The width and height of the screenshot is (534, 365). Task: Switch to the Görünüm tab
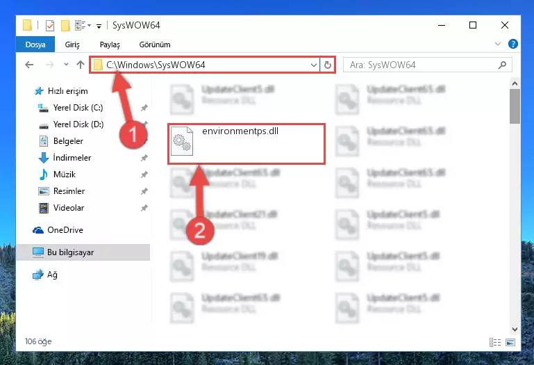pos(155,44)
